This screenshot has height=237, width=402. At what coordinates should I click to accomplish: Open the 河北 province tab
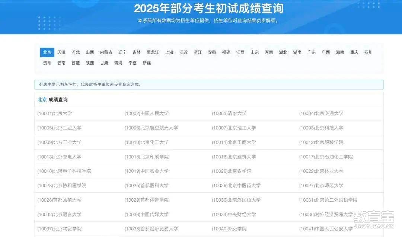tap(76, 52)
